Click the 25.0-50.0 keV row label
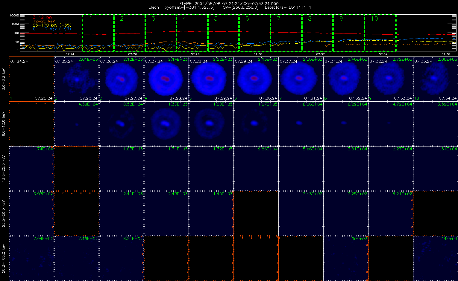 [4, 213]
